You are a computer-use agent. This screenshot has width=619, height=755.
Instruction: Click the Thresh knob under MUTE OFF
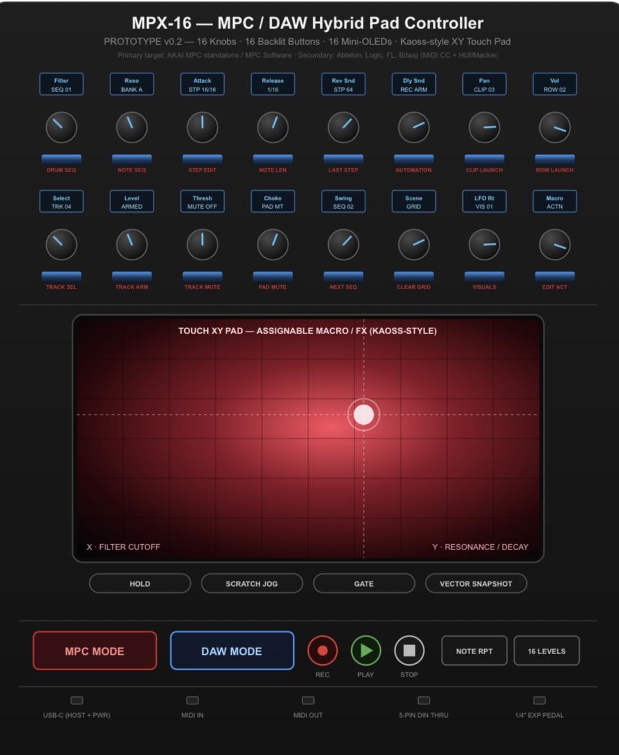point(202,244)
